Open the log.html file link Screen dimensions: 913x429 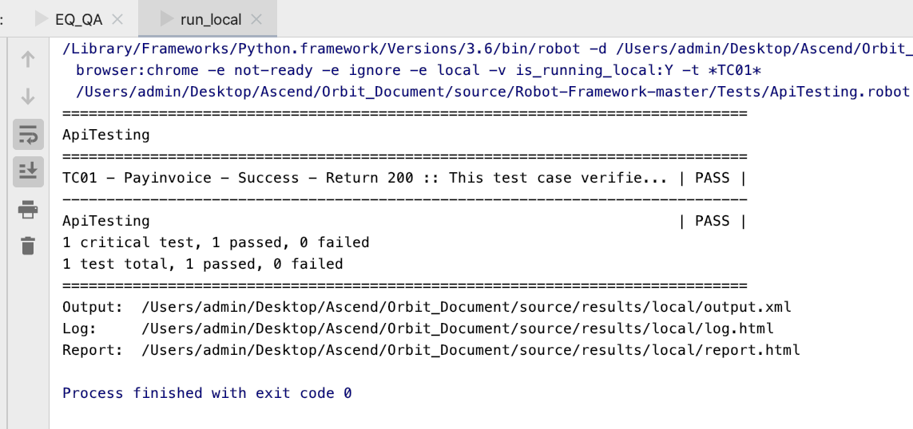pyautogui.click(x=457, y=328)
